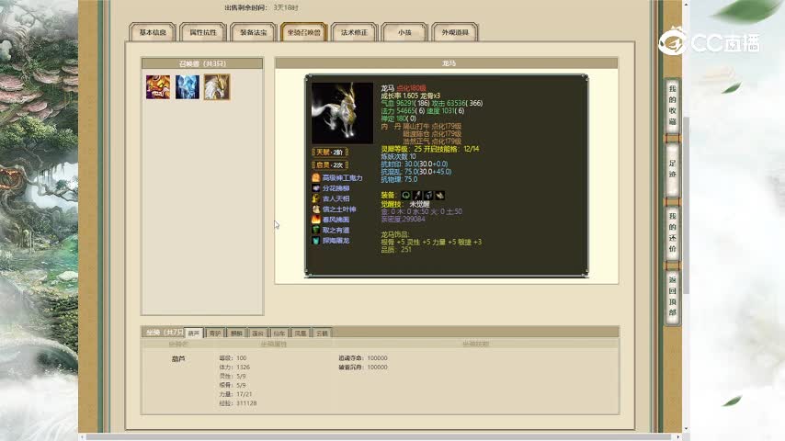Click the horizontal scrollbar right arrow
The height and width of the screenshot is (441, 785).
pos(678,437)
